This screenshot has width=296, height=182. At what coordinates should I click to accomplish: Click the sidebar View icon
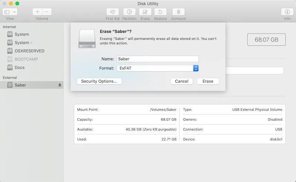tap(7, 12)
